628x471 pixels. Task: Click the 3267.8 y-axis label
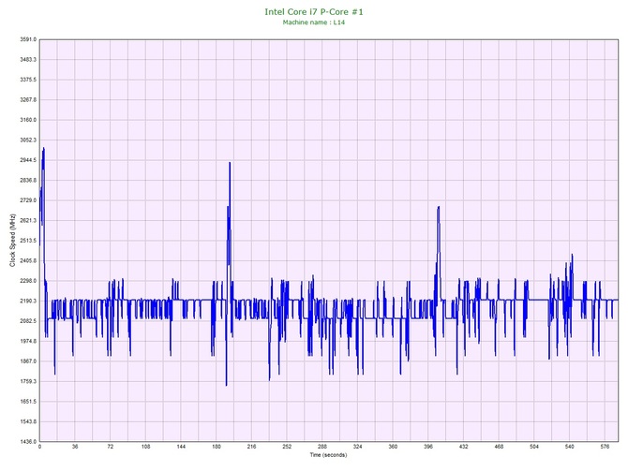[28, 100]
